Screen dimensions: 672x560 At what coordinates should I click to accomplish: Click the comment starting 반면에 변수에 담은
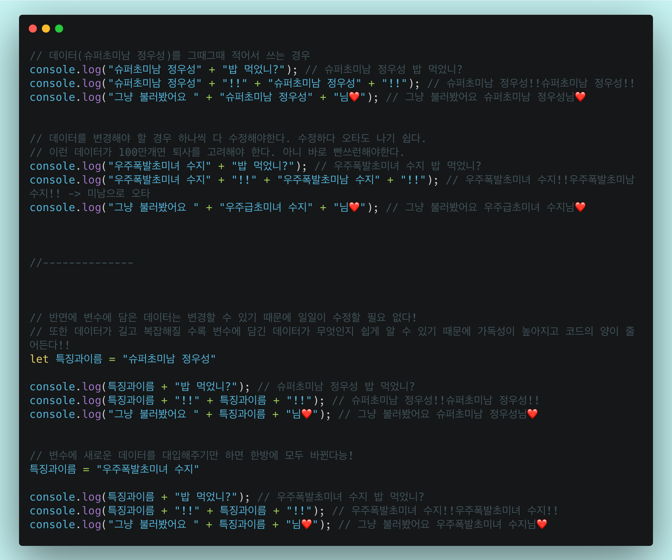(223, 317)
